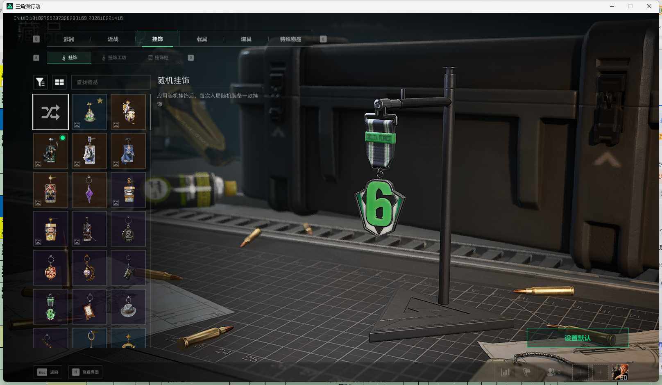Select the green number 6 medal charm thumbnail
Screen dimensions: 662x385
(50, 307)
